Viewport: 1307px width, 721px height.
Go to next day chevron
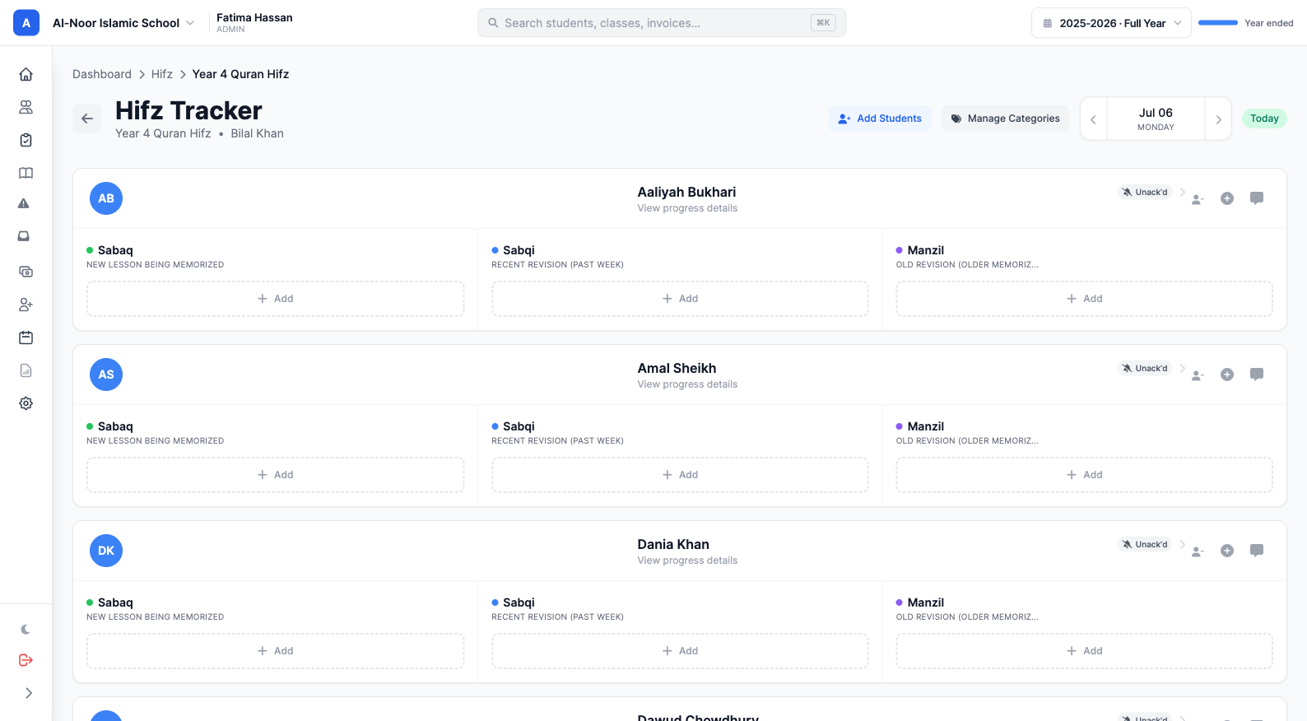1219,119
